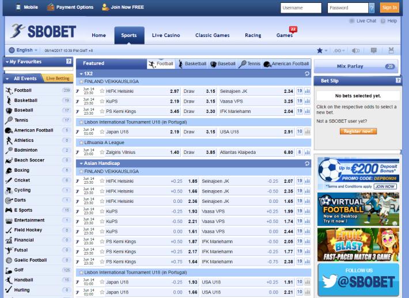Click the rightmost toolbar icon below Help
Viewport: 409px width, 298px height.
(x=391, y=51)
